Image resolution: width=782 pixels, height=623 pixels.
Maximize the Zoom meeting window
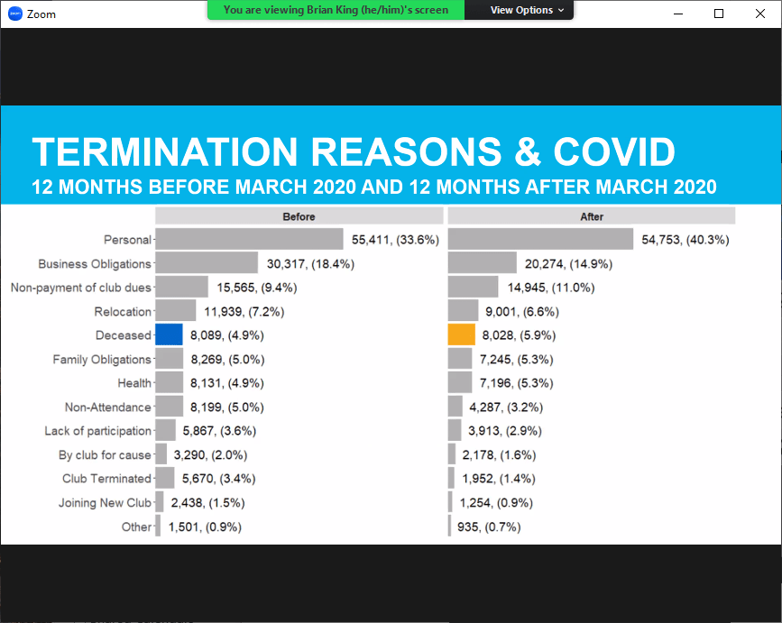(x=719, y=14)
